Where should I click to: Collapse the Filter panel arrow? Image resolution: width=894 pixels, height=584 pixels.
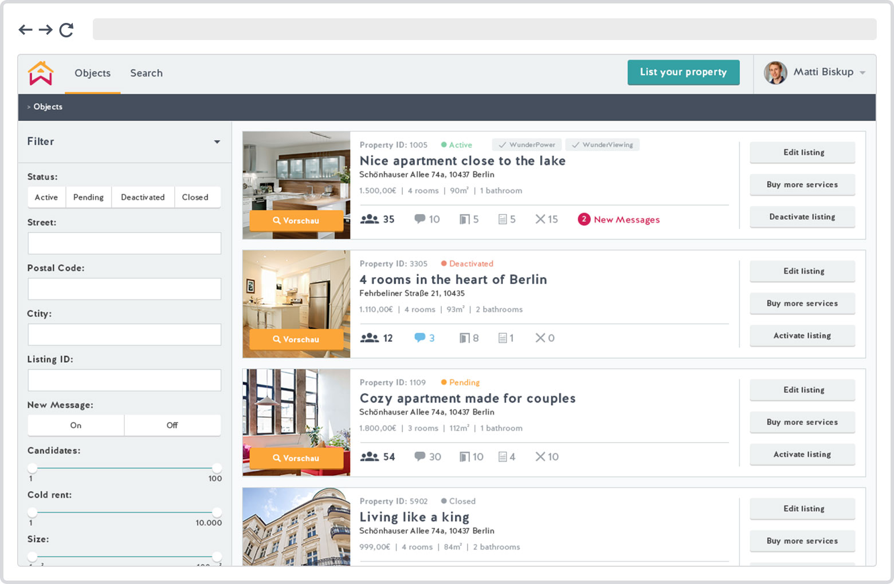(x=217, y=142)
